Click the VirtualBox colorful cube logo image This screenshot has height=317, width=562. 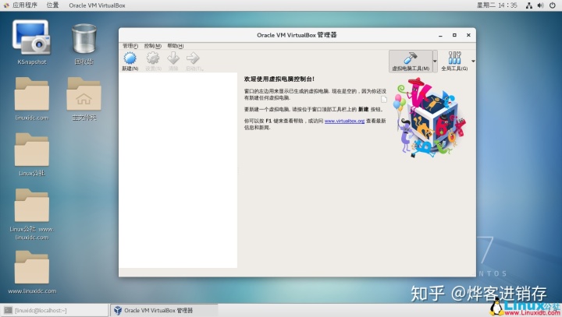pyautogui.click(x=429, y=118)
